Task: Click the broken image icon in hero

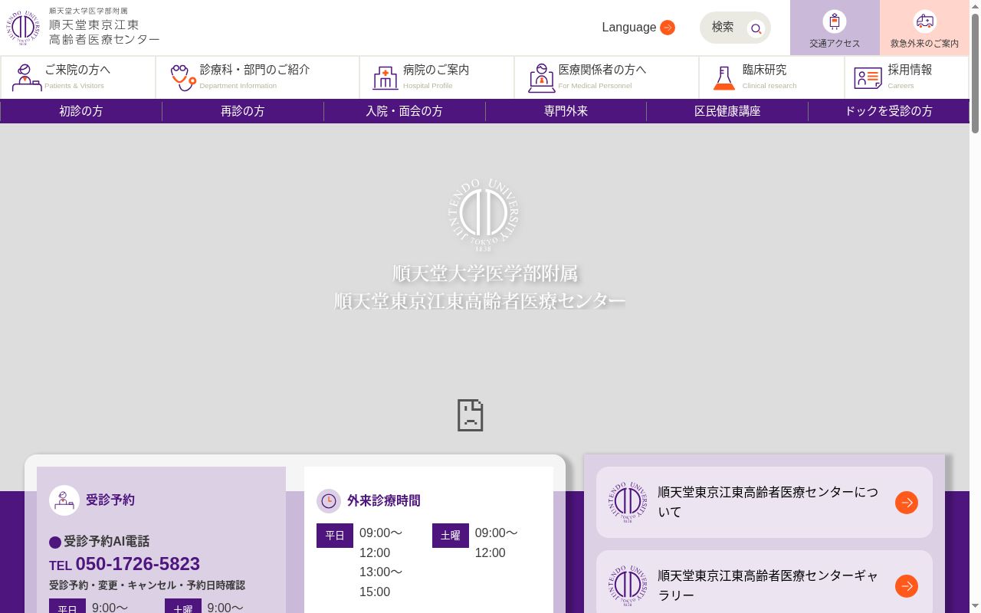Action: (x=471, y=415)
